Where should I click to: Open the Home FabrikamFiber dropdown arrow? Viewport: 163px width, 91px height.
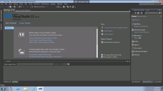coord(161,16)
